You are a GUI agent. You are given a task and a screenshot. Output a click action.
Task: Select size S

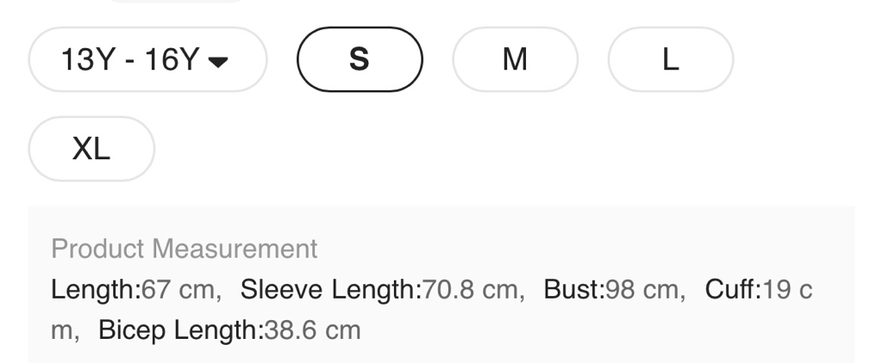click(360, 59)
